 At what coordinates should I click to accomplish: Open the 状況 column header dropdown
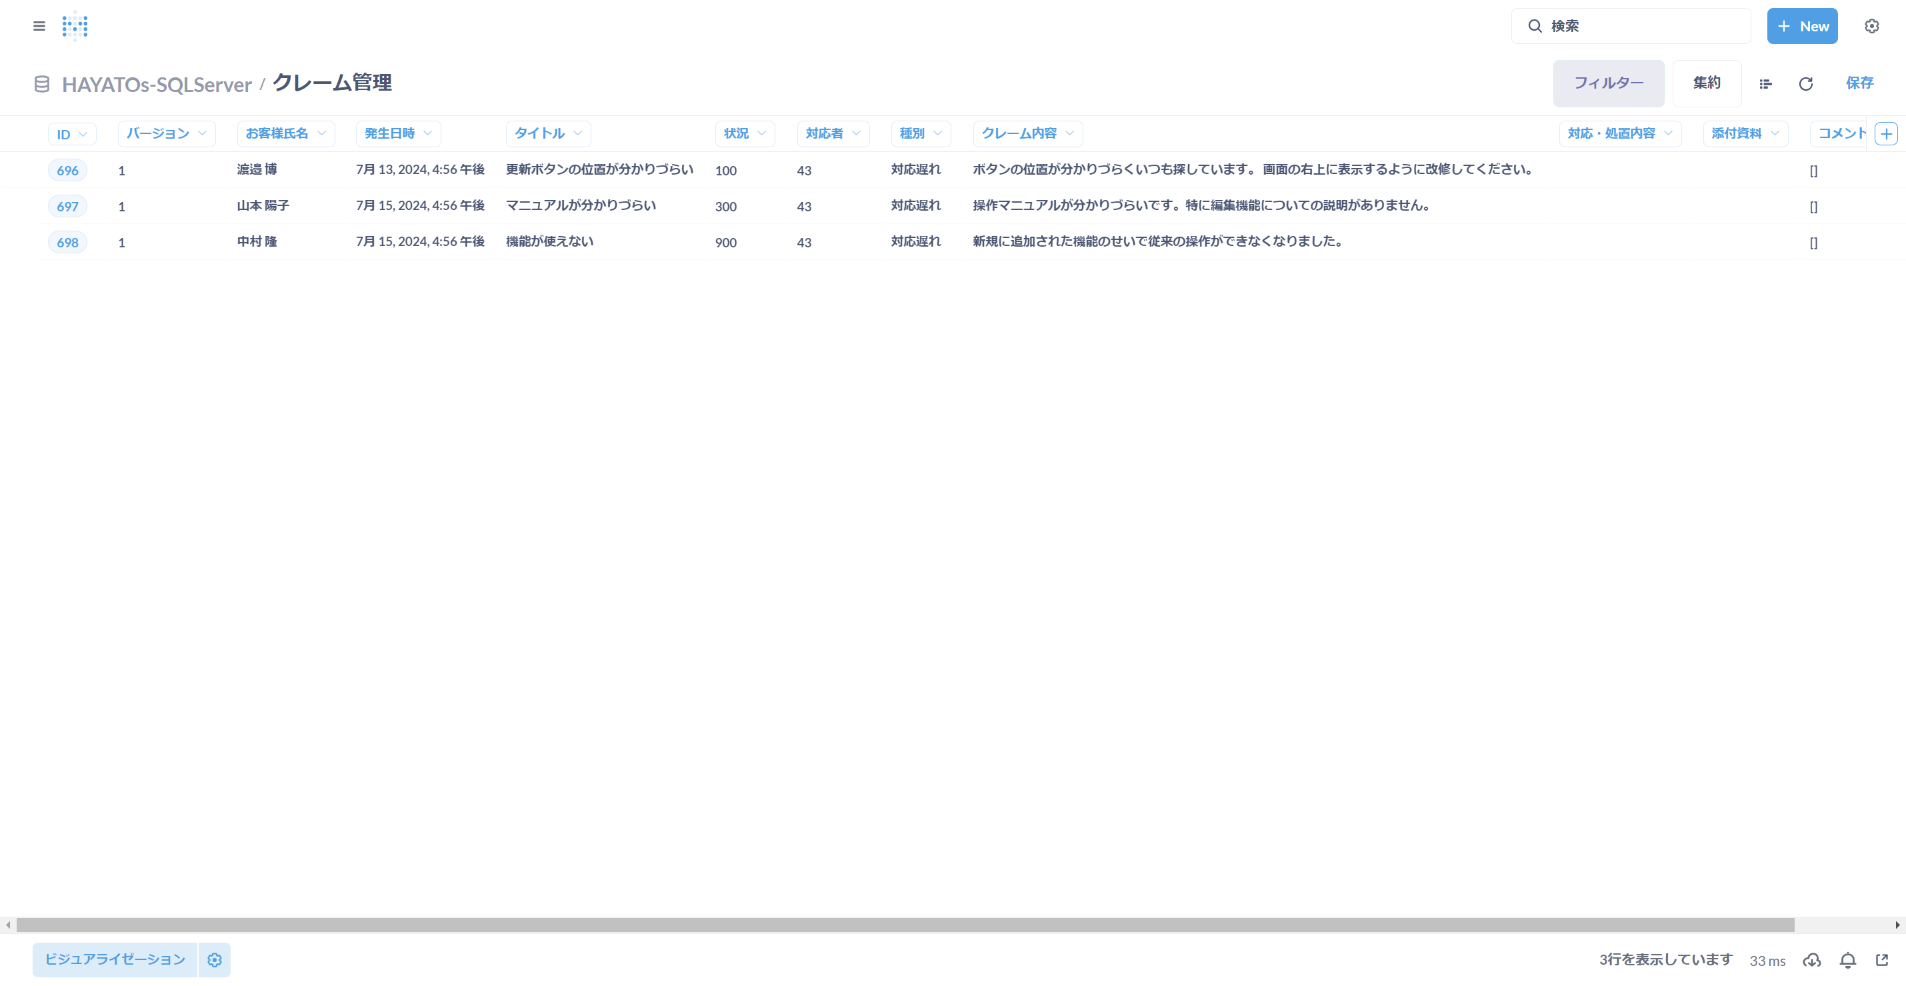[745, 133]
